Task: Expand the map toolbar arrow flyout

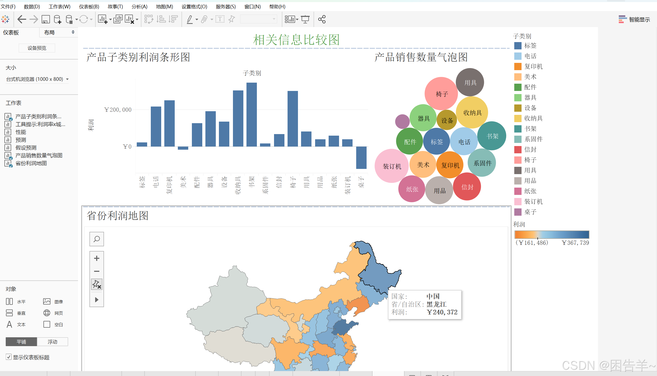Action: pyautogui.click(x=97, y=300)
